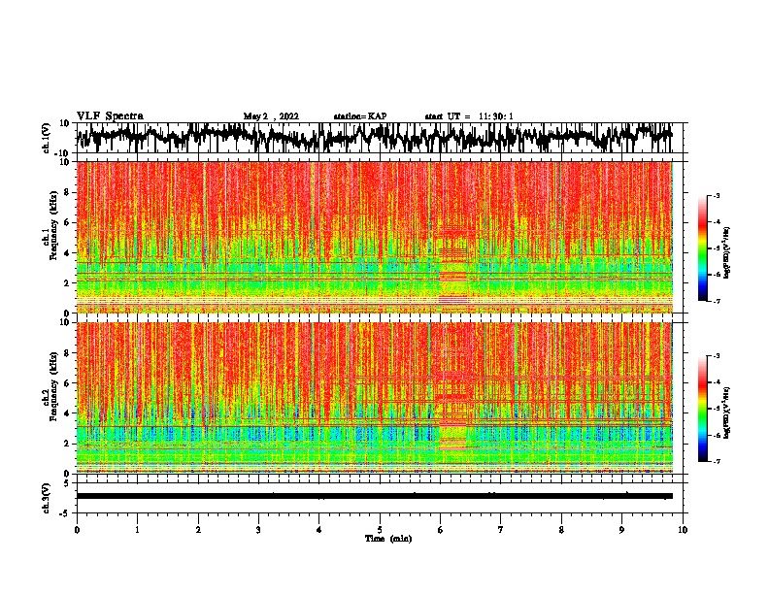Click time axis tick label "1"

137,530
